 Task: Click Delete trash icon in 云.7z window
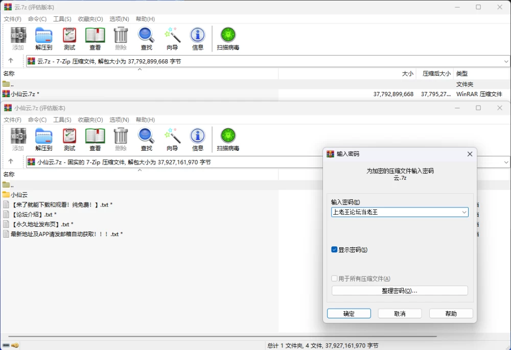click(121, 38)
